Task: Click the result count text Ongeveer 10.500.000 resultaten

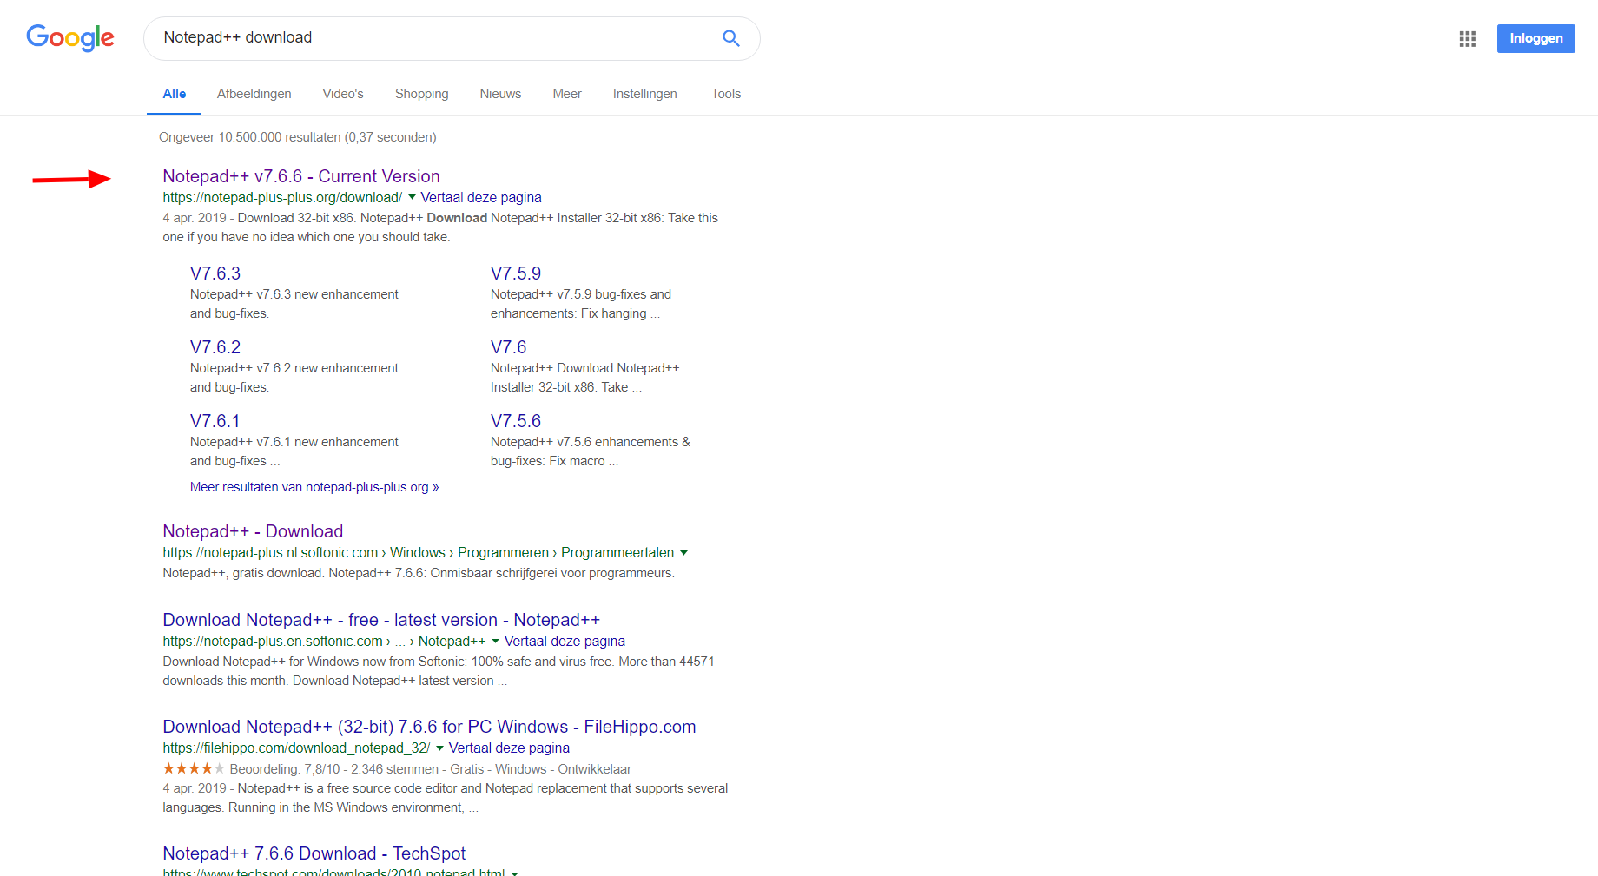Action: click(298, 137)
